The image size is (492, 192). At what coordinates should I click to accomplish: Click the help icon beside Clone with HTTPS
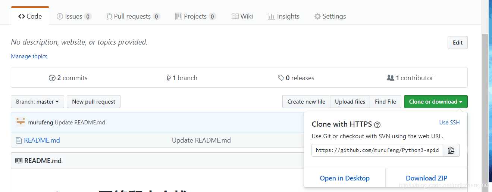(x=377, y=125)
